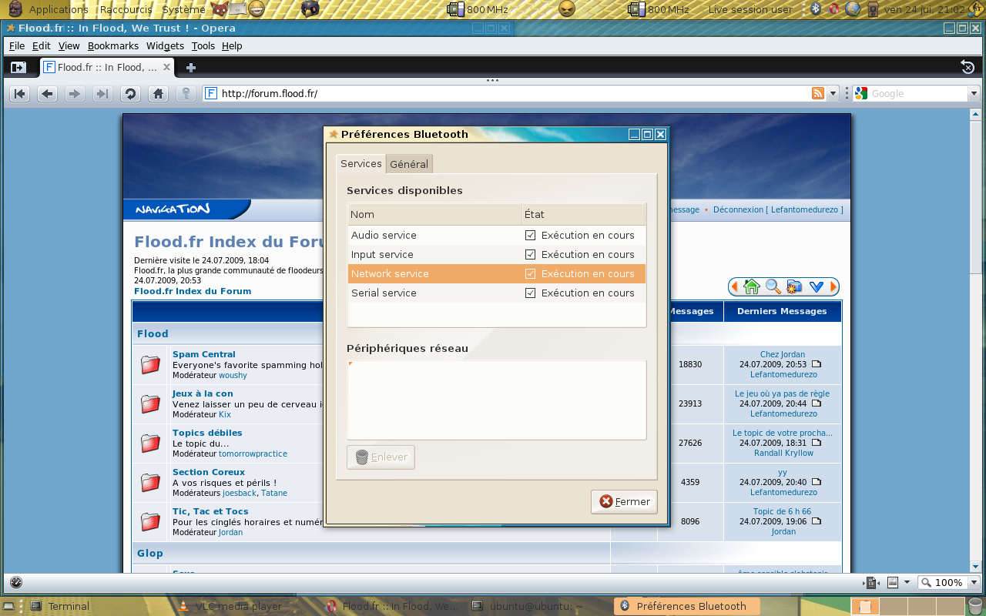Image resolution: width=986 pixels, height=616 pixels.
Task: Click the Fit to Width status bar icon
Action: (871, 583)
